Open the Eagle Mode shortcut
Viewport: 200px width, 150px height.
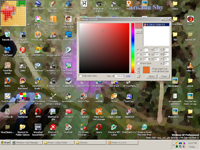(x=68, y=82)
